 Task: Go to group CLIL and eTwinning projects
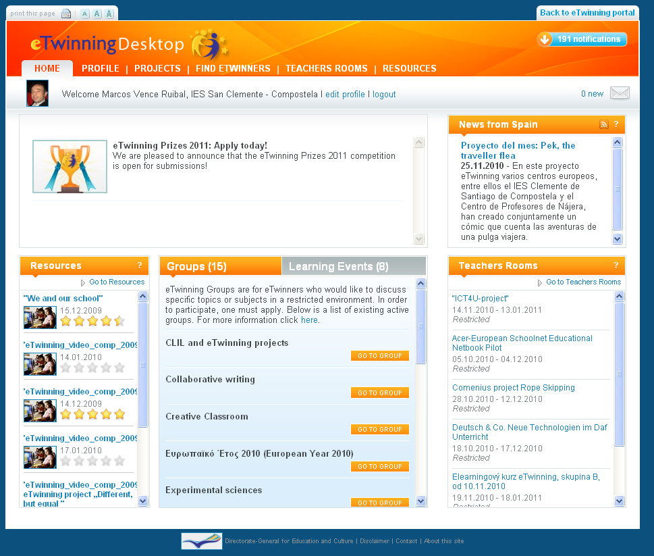(x=380, y=355)
